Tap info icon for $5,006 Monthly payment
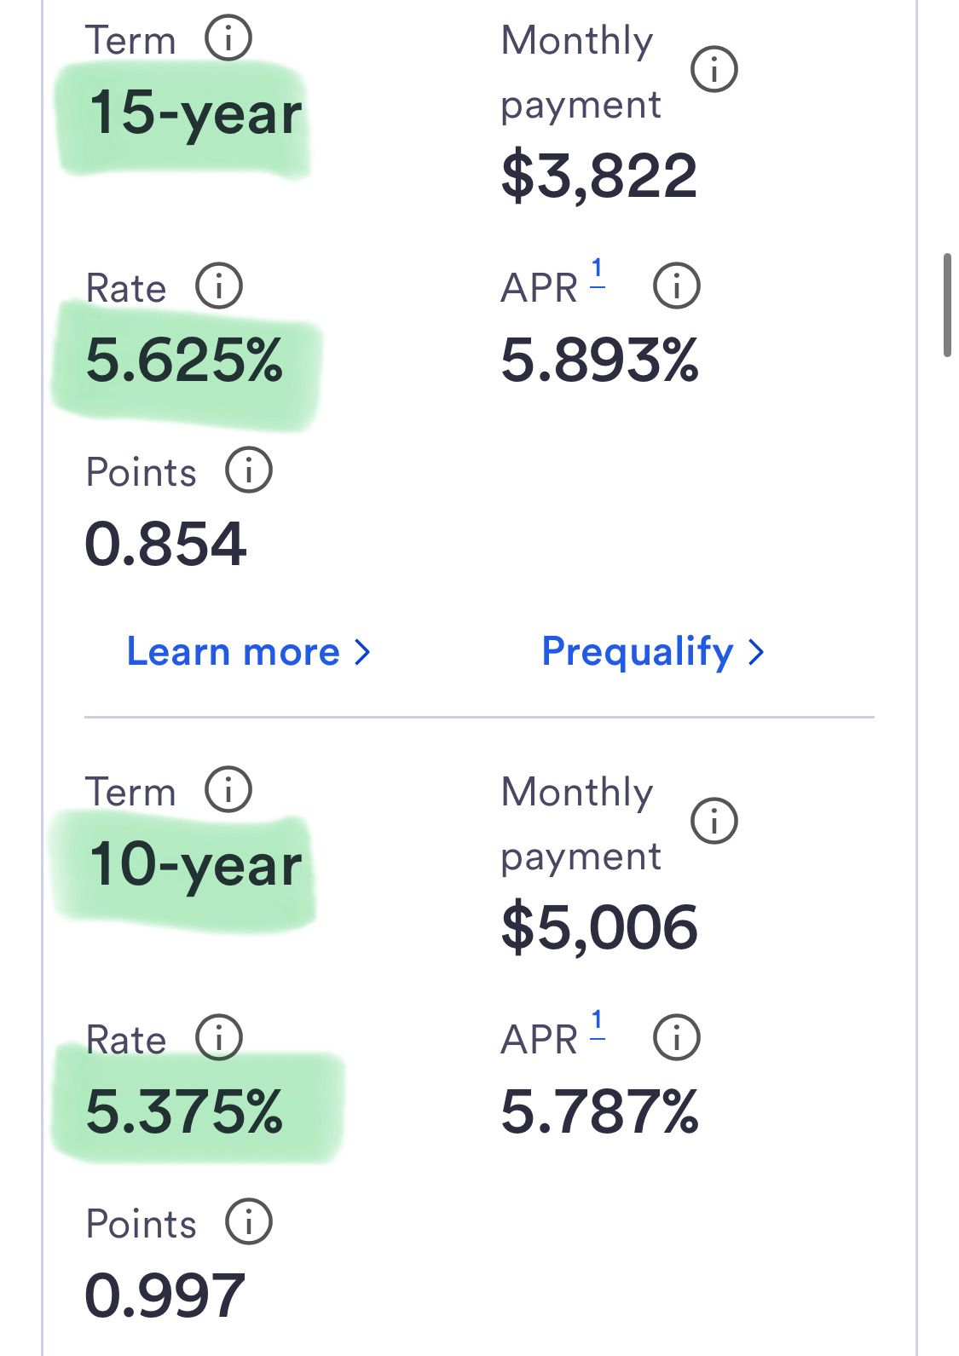 coord(713,821)
